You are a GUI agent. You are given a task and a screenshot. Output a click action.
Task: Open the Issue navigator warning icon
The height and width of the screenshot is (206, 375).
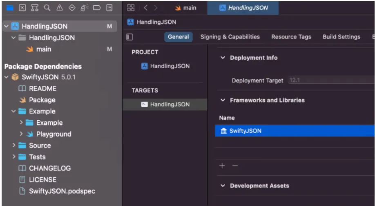pos(60,8)
